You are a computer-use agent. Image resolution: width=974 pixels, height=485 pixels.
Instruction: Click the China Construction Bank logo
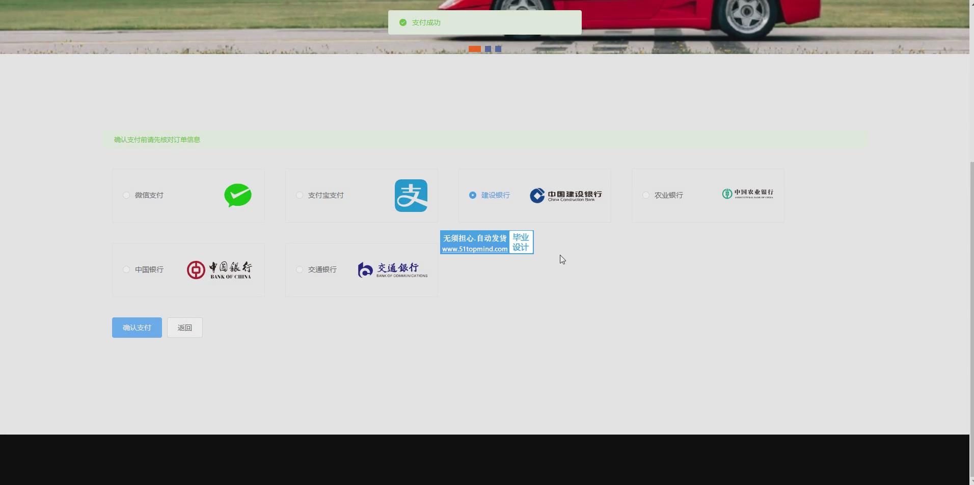tap(566, 196)
